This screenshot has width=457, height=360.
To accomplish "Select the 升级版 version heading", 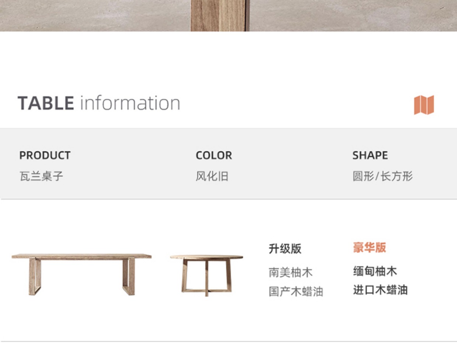I will point(285,249).
